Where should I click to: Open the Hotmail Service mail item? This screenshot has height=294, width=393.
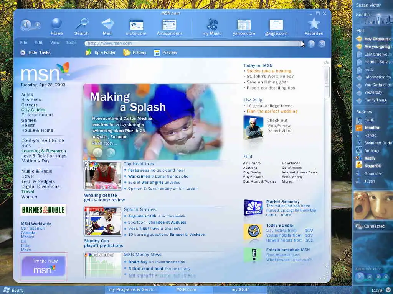tap(374, 62)
